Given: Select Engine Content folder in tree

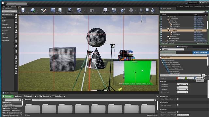Looking at the screenshot, I should point(11,108).
